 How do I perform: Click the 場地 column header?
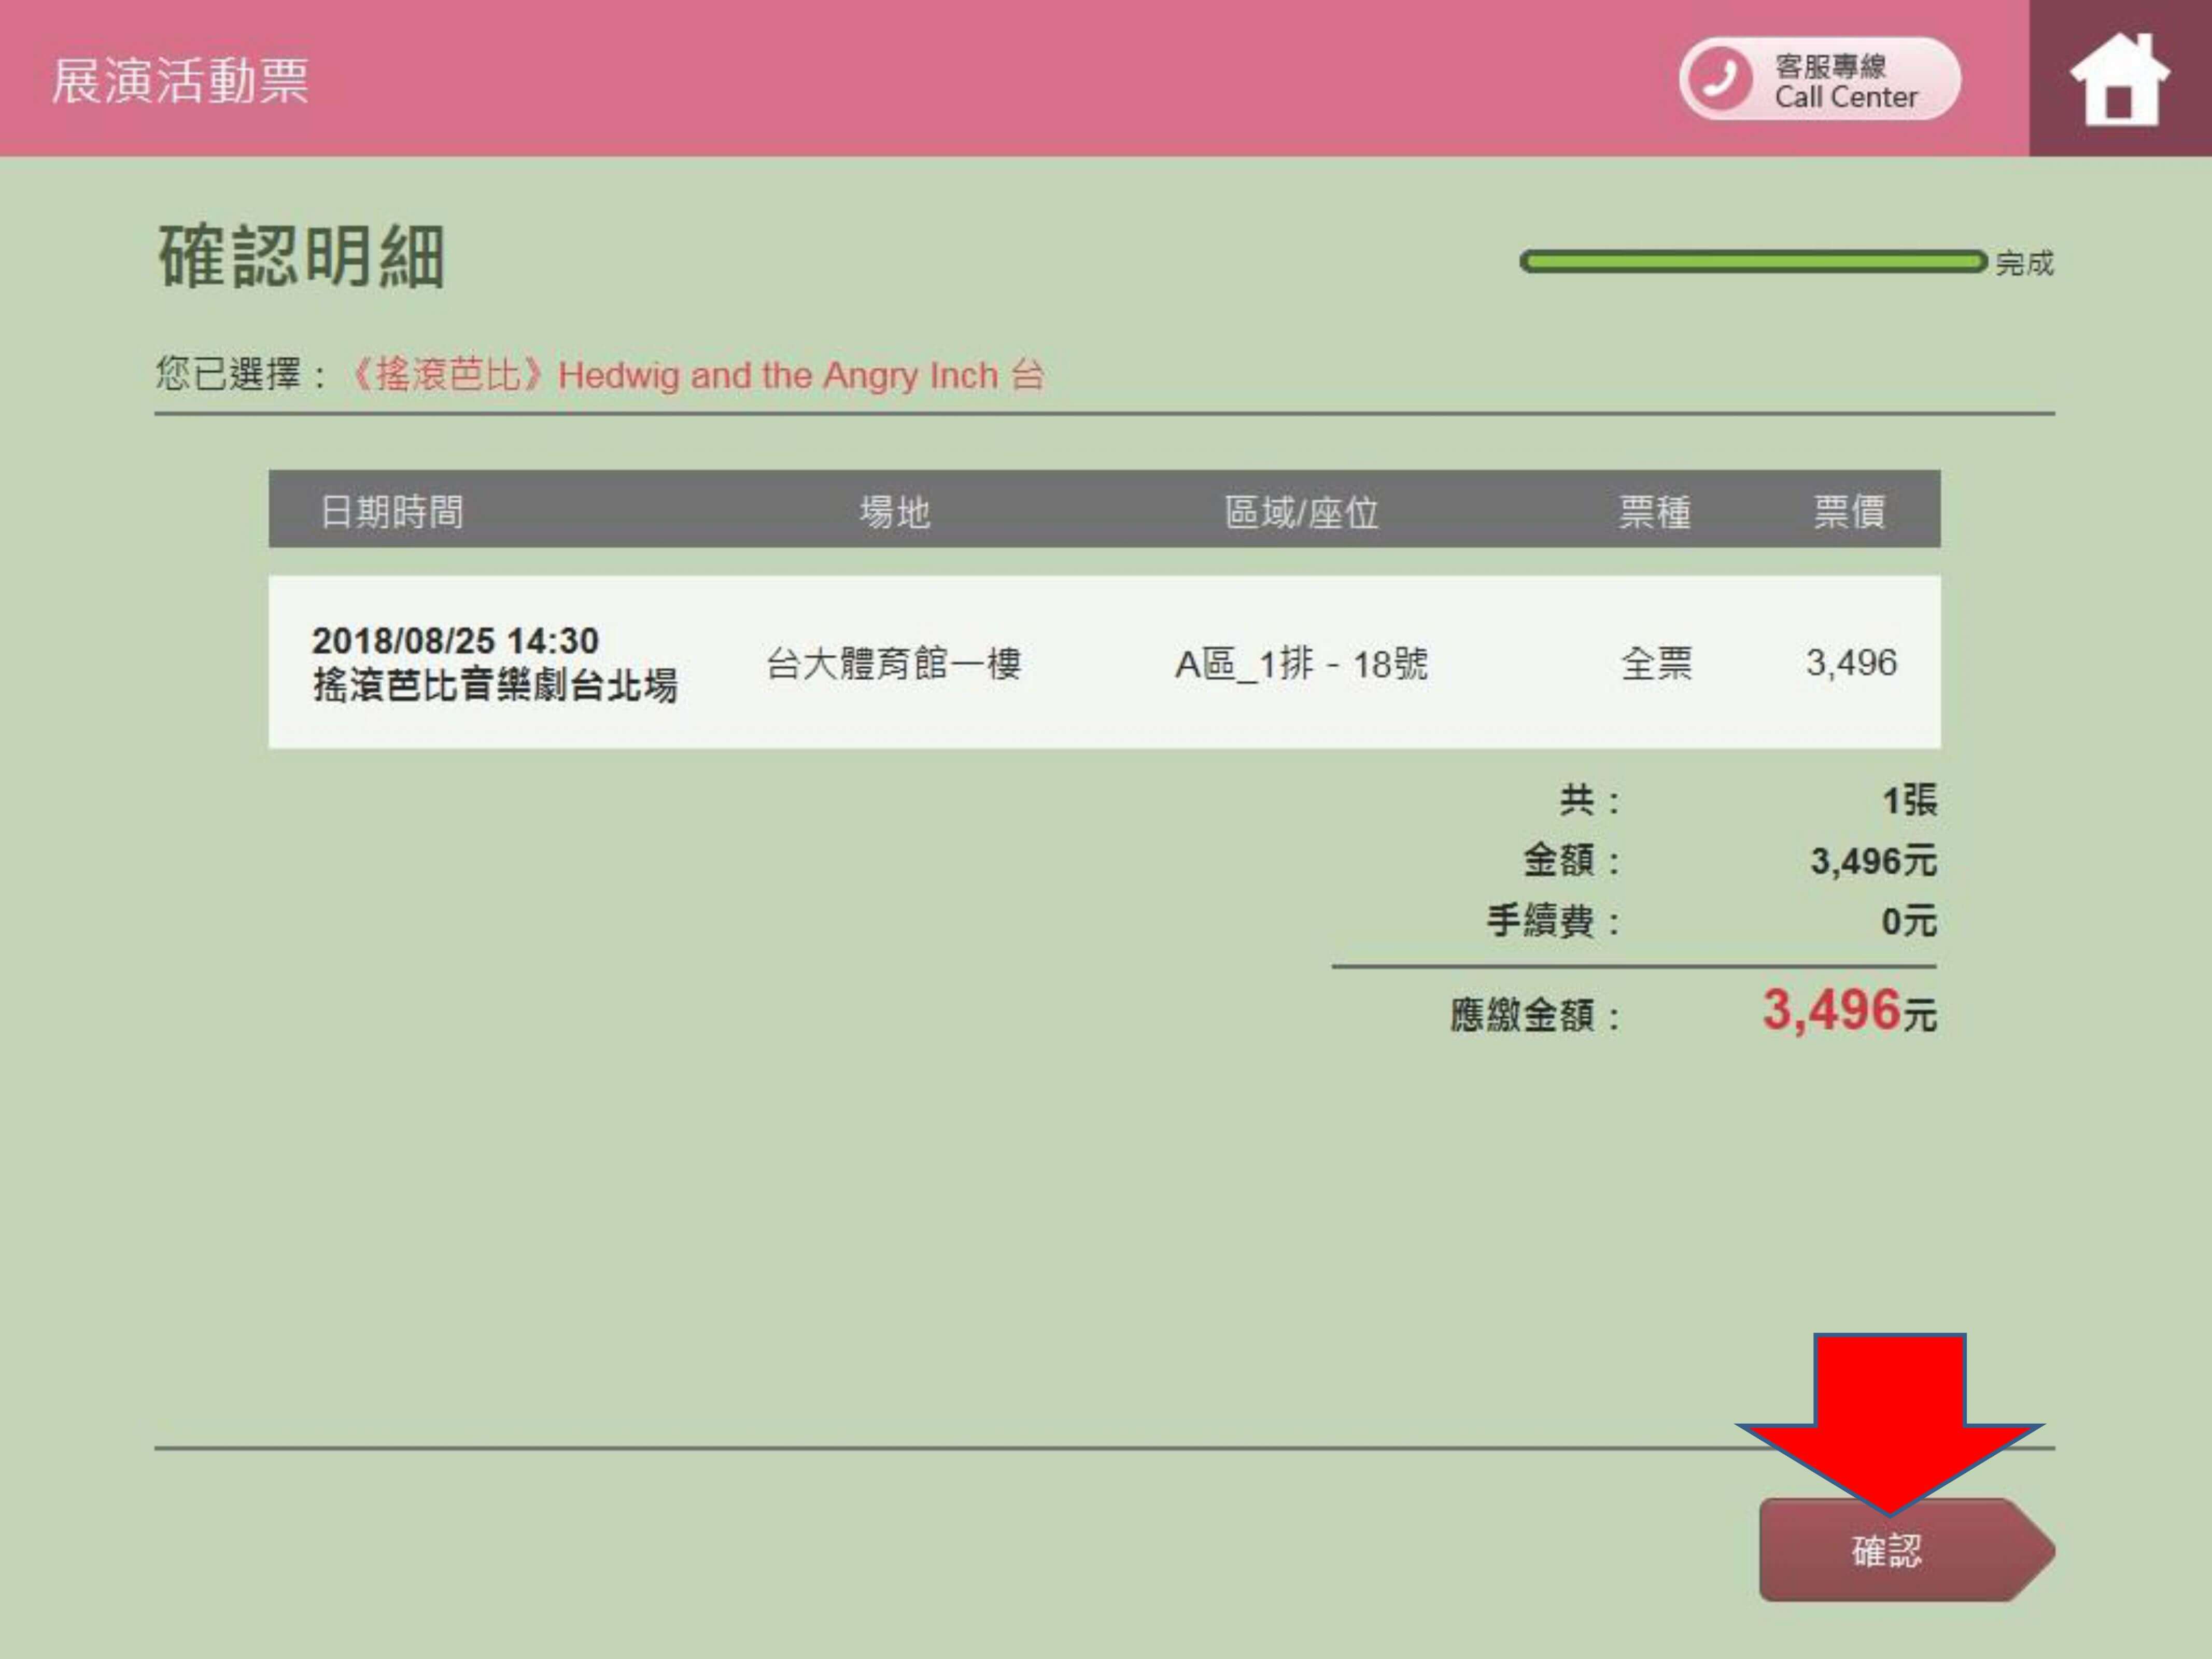[895, 511]
